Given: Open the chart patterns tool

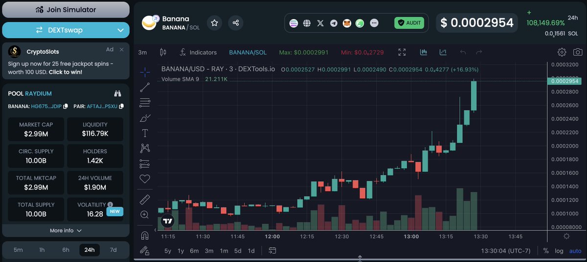Looking at the screenshot, I should tap(145, 148).
